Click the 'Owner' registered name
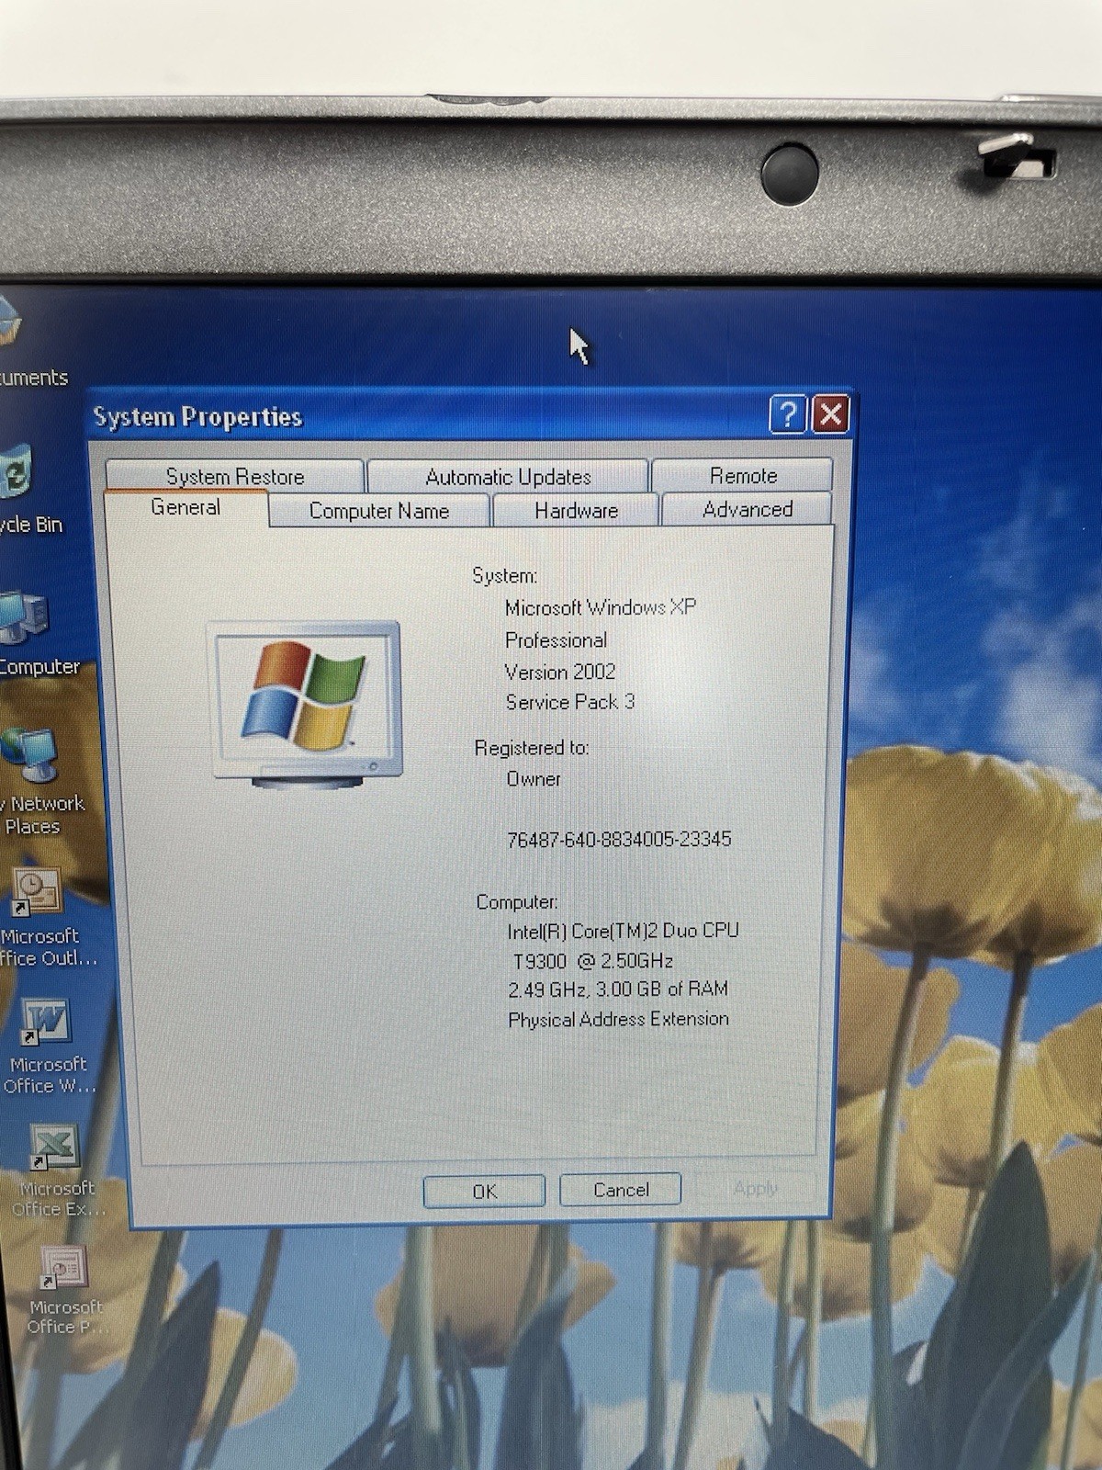Viewport: 1102px width, 1470px height. coord(534,779)
